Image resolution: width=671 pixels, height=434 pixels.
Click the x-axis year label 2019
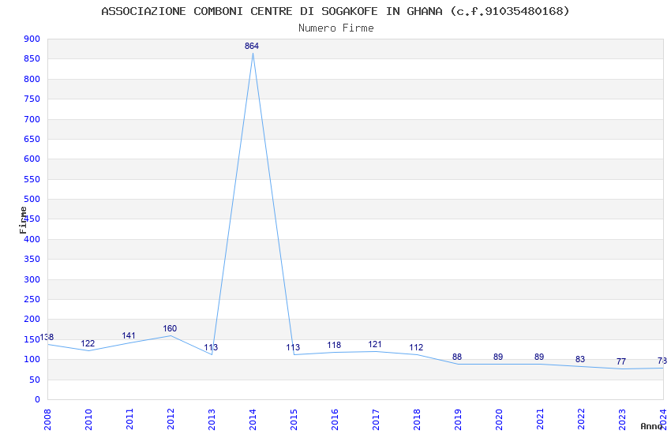pos(458,419)
